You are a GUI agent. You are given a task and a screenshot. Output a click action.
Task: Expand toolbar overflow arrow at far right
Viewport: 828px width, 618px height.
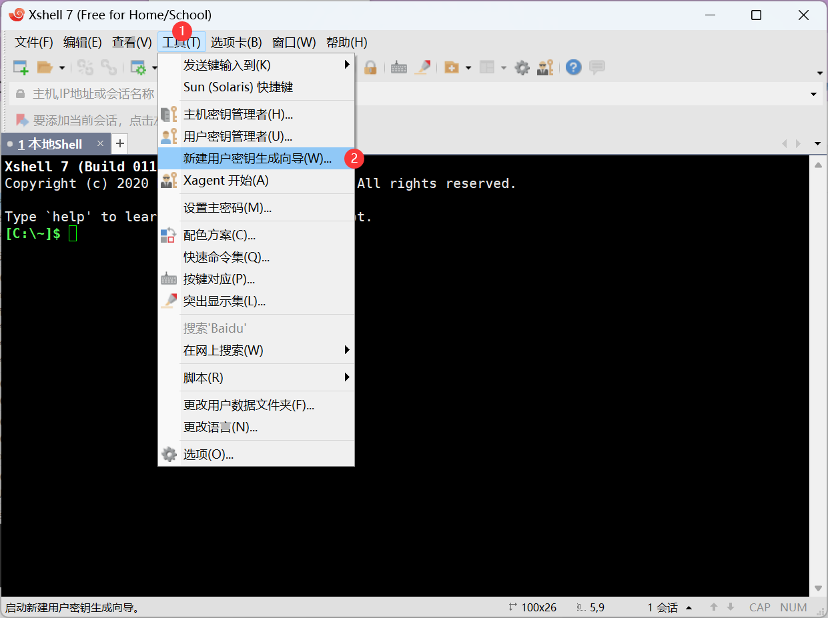pos(820,73)
